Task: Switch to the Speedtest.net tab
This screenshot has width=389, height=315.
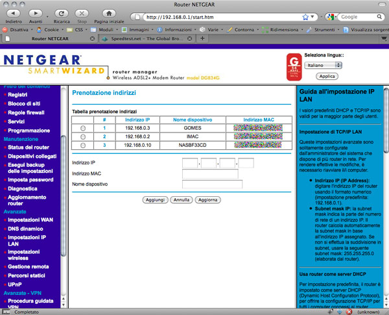Action: 147,38
